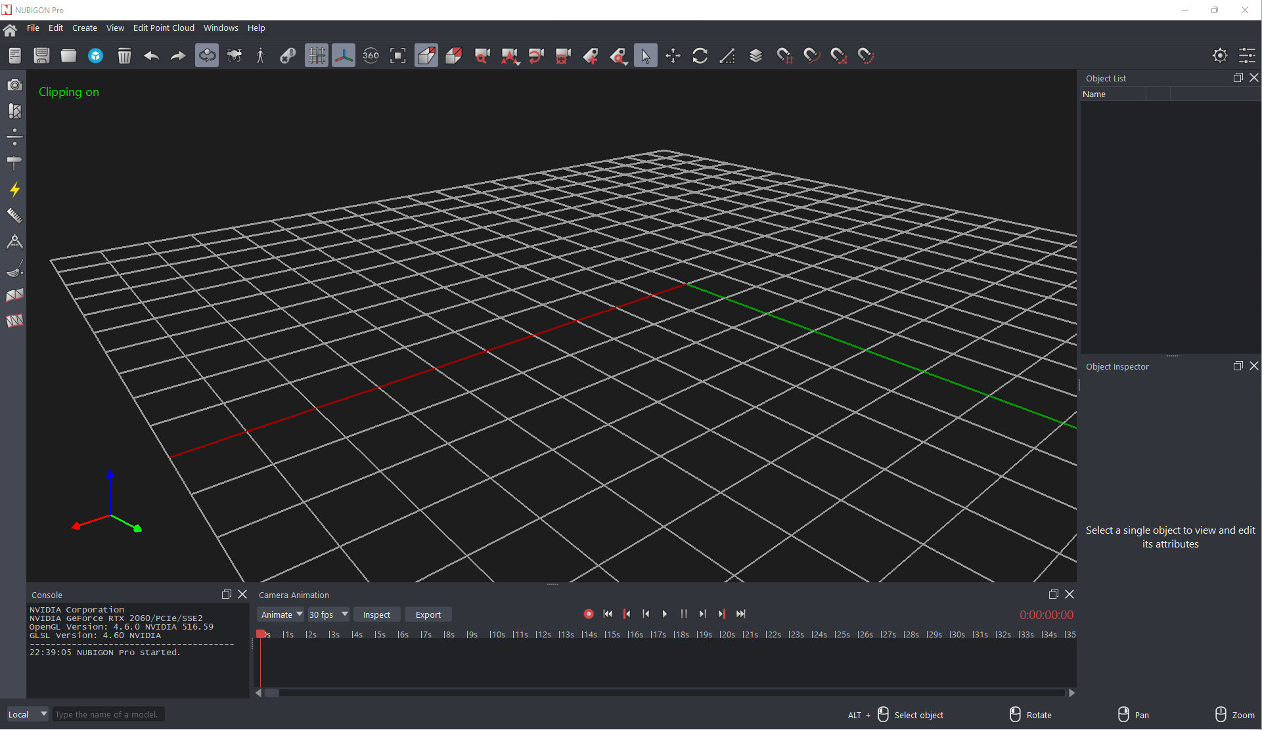Viewport: 1262px width, 730px height.
Task: Toggle the grid display button
Action: tap(316, 56)
